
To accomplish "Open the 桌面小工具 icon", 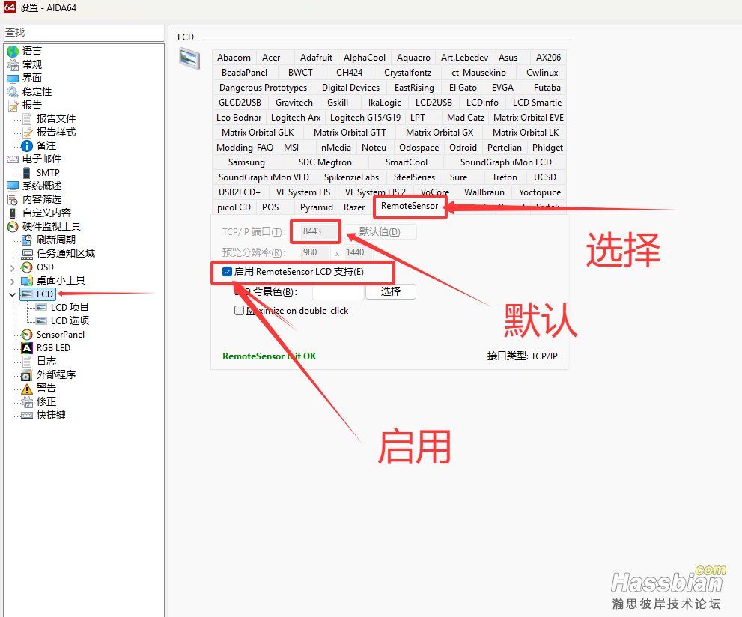I will (27, 281).
